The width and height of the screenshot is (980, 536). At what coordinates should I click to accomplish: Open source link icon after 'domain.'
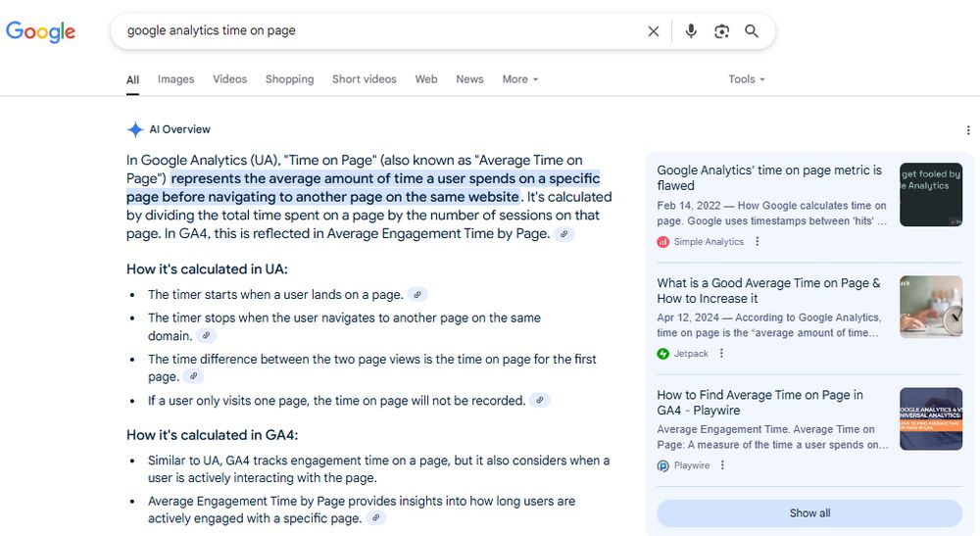(206, 335)
